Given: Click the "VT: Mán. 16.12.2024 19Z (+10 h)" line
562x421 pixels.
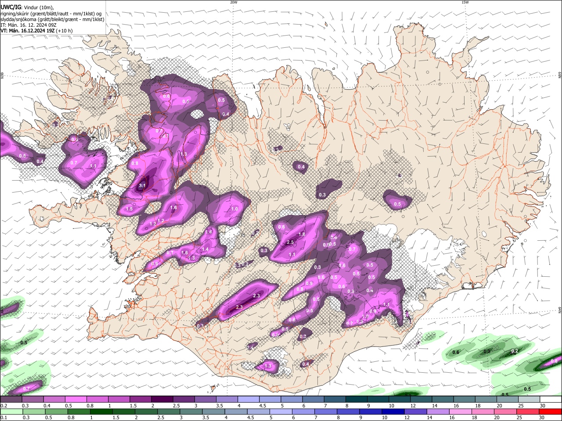Looking at the screenshot, I should (x=36, y=31).
